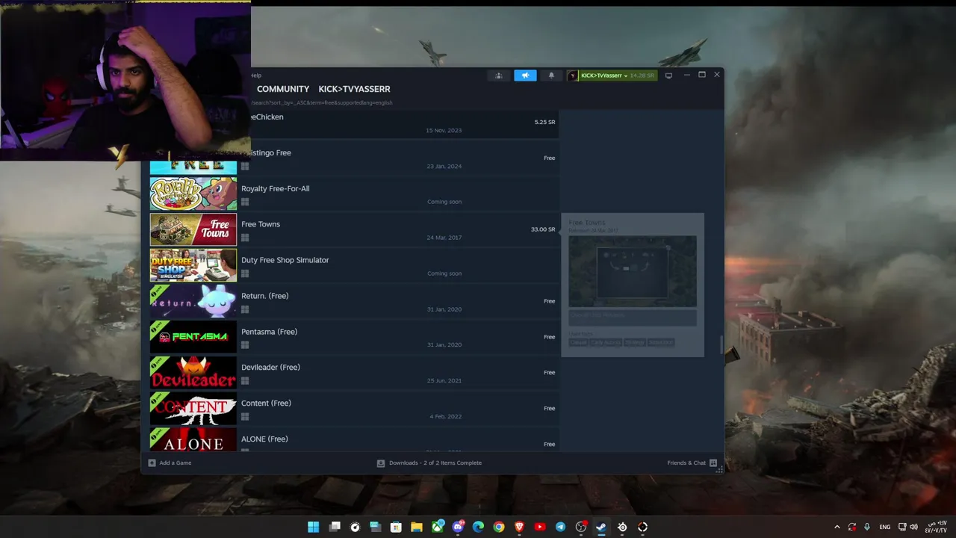Click the 14.28 SR wallet balance

pos(642,75)
